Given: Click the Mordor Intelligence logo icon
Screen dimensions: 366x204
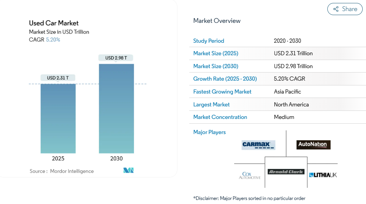Looking at the screenshot, I should pyautogui.click(x=129, y=170).
